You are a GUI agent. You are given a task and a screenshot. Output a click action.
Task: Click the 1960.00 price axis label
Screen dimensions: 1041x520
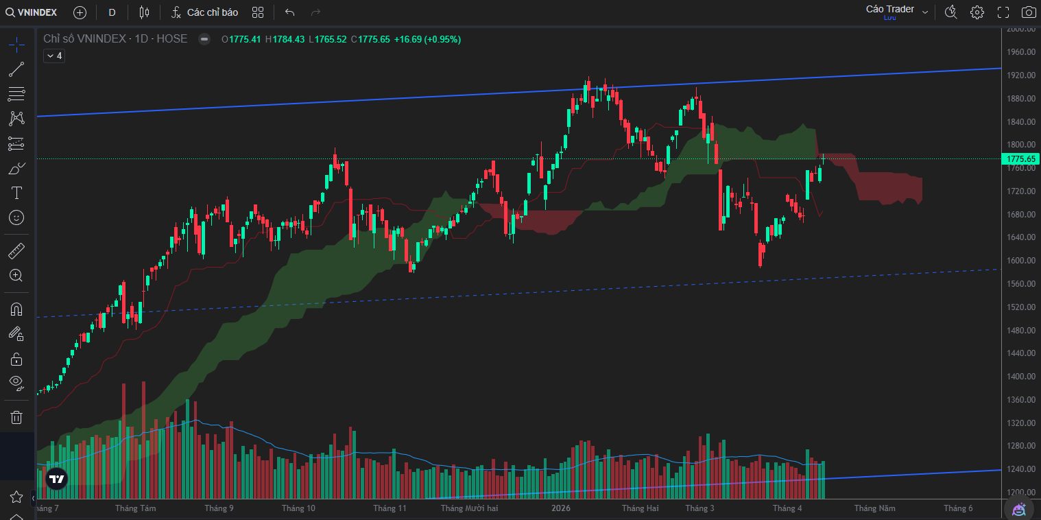[1020, 52]
